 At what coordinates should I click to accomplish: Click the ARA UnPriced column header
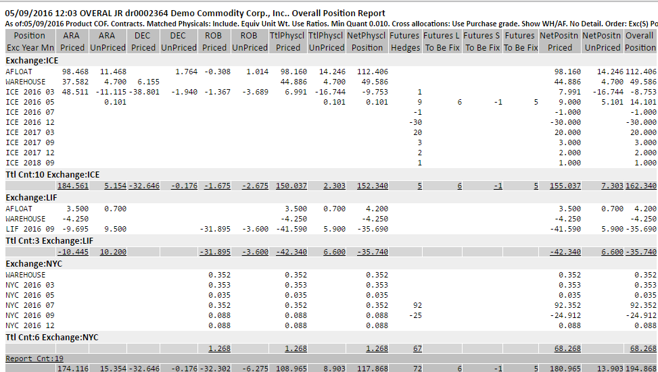point(108,41)
